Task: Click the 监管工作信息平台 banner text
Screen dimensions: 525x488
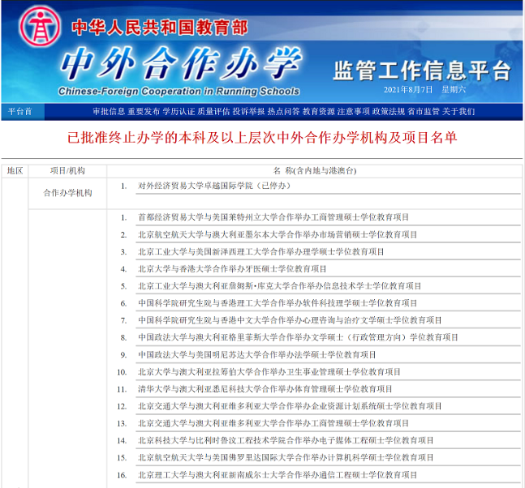Action: (422, 71)
